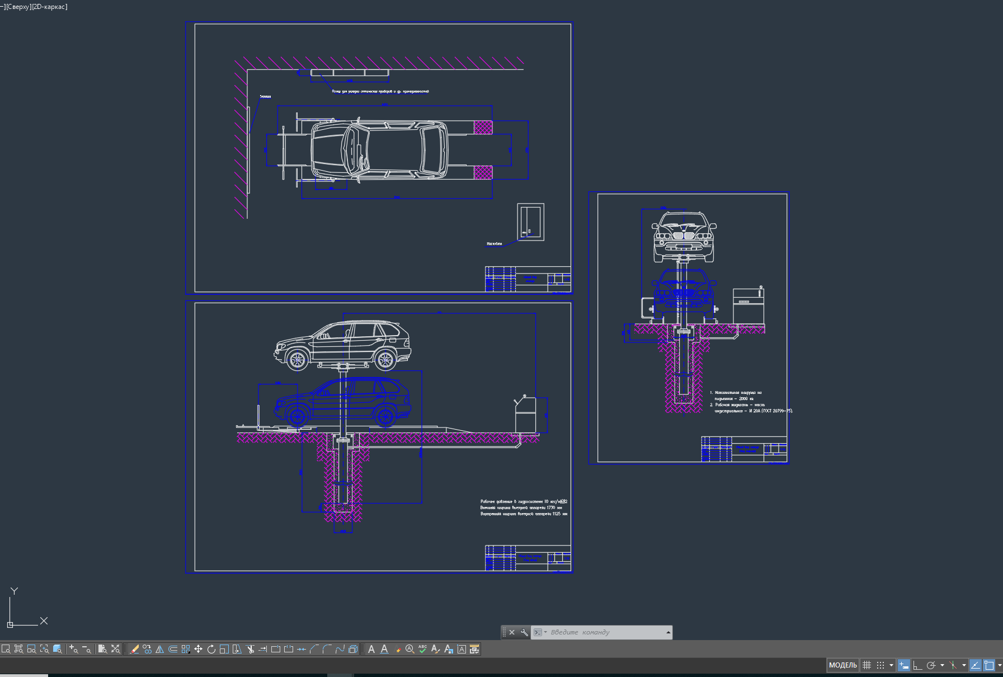Select the Fillet tool icon
1003x677 pixels.
(327, 649)
